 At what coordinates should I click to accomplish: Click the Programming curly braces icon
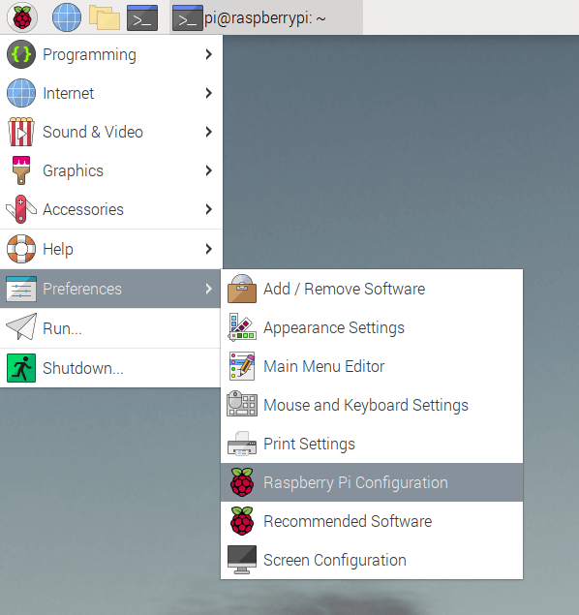point(21,54)
